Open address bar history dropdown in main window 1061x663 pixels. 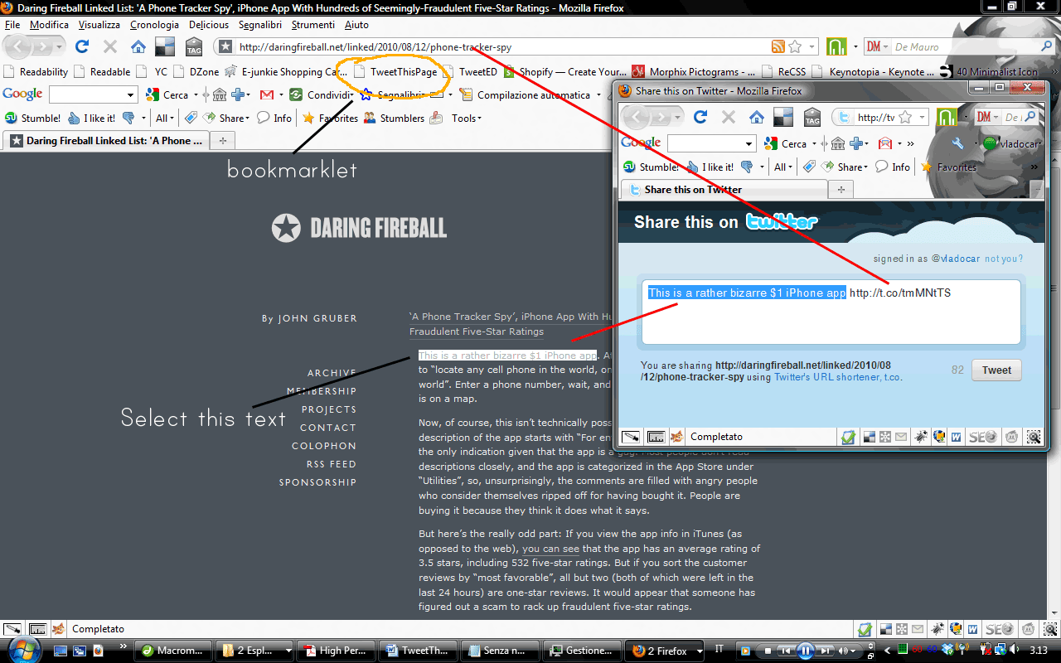click(812, 47)
